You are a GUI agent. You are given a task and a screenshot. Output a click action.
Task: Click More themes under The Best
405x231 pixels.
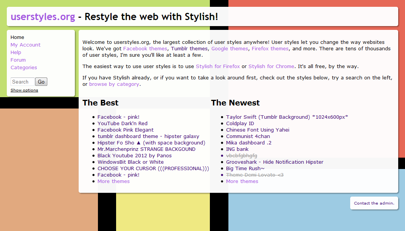pyautogui.click(x=113, y=181)
